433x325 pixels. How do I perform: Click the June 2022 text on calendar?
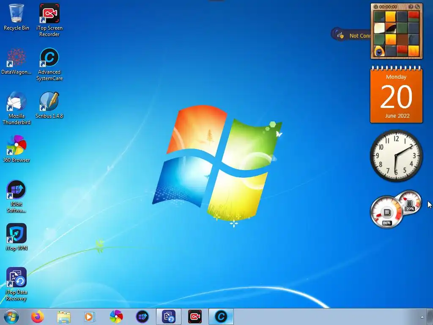coord(397,116)
